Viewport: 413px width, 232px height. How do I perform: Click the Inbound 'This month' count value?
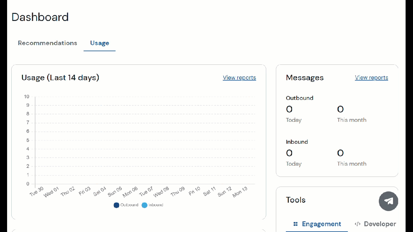point(340,153)
